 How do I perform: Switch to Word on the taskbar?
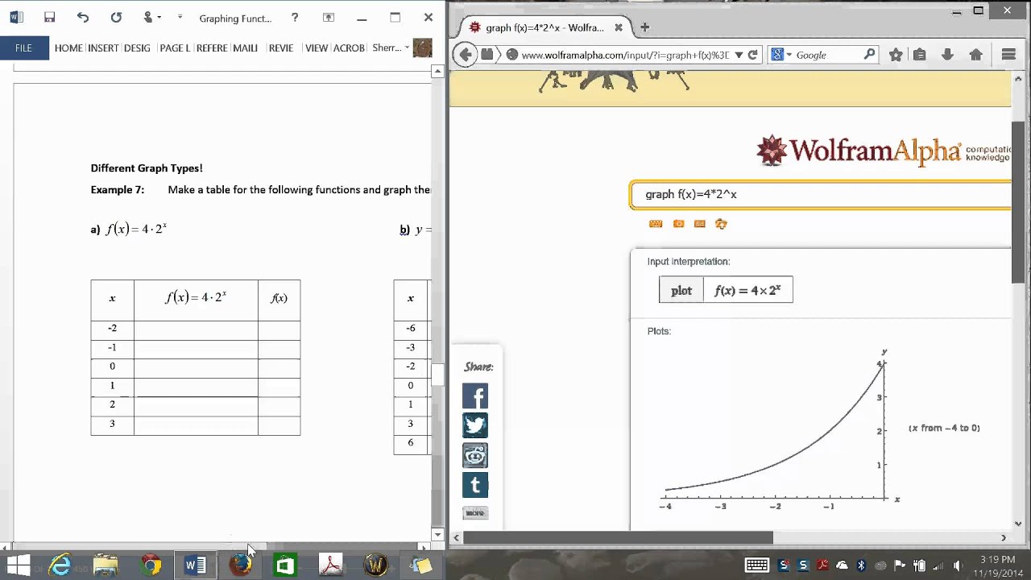click(195, 565)
